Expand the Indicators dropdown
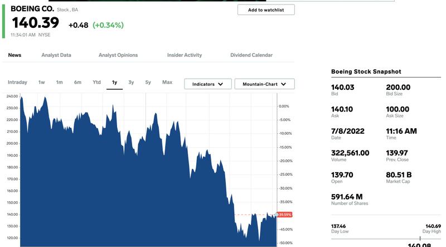The height and width of the screenshot is (247, 446). pyautogui.click(x=207, y=84)
